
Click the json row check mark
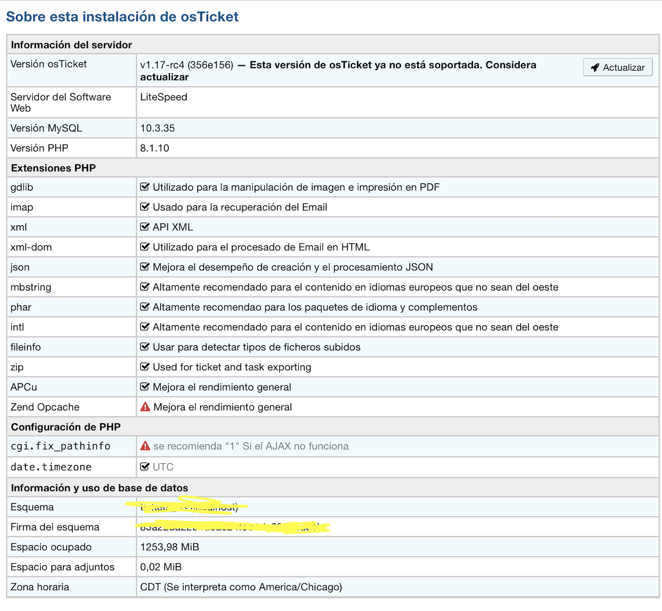point(145,267)
